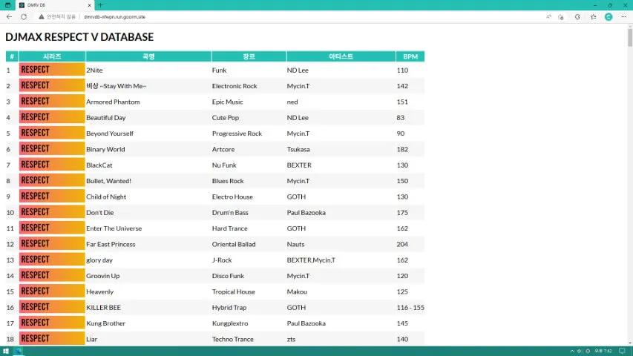Click the BPM value 116 - 155
Viewport: 633px width, 356px height.
pos(410,308)
